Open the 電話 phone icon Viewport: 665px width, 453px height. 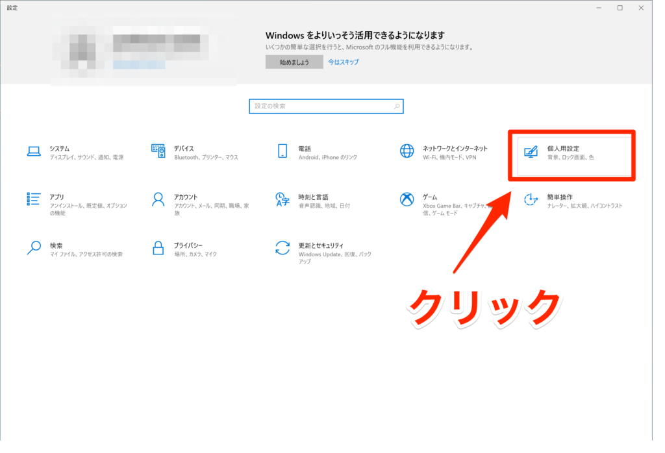coord(282,152)
